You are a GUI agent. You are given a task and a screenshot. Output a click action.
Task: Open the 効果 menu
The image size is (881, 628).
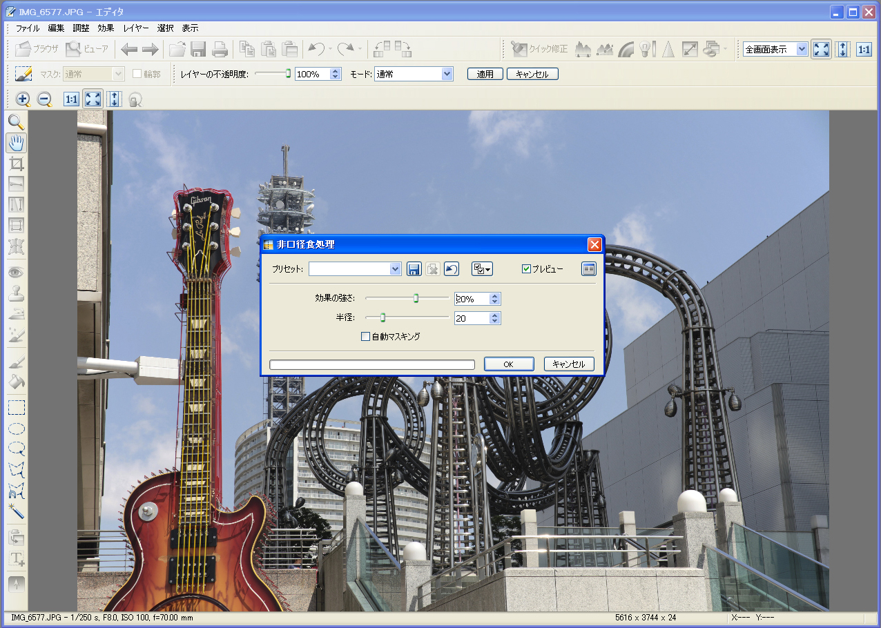[x=106, y=28]
